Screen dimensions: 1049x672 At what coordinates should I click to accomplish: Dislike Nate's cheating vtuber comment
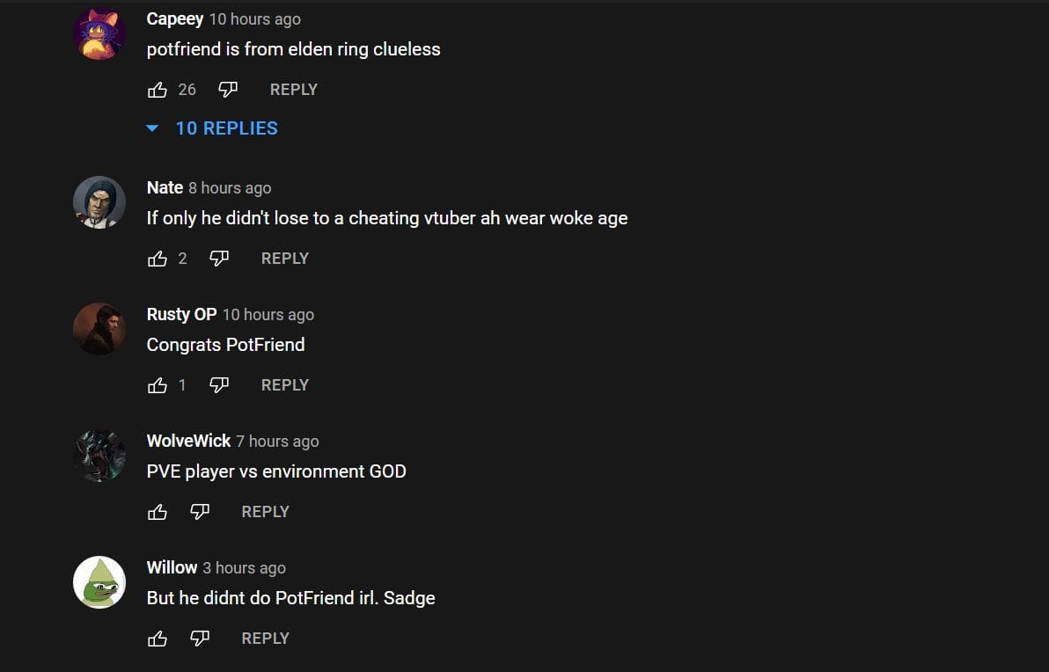pos(219,259)
